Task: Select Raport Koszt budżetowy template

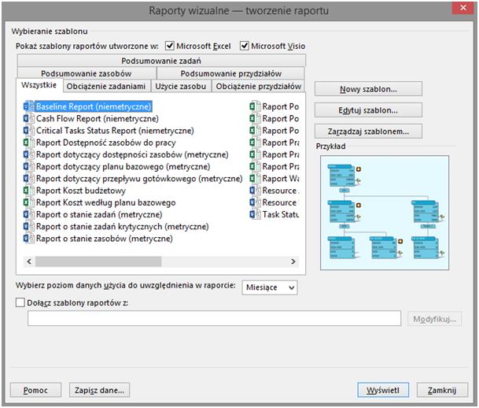Action: 81,191
